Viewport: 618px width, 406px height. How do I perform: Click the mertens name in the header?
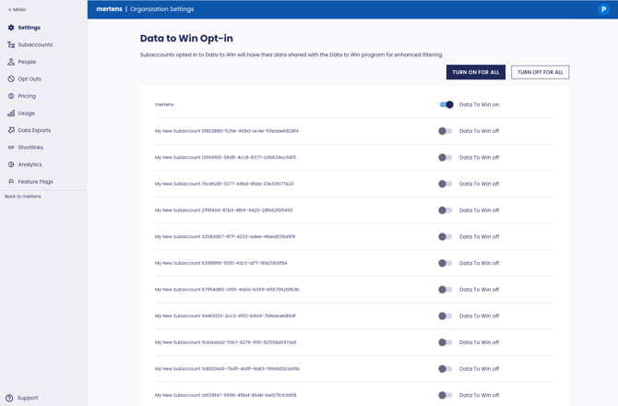(x=109, y=9)
